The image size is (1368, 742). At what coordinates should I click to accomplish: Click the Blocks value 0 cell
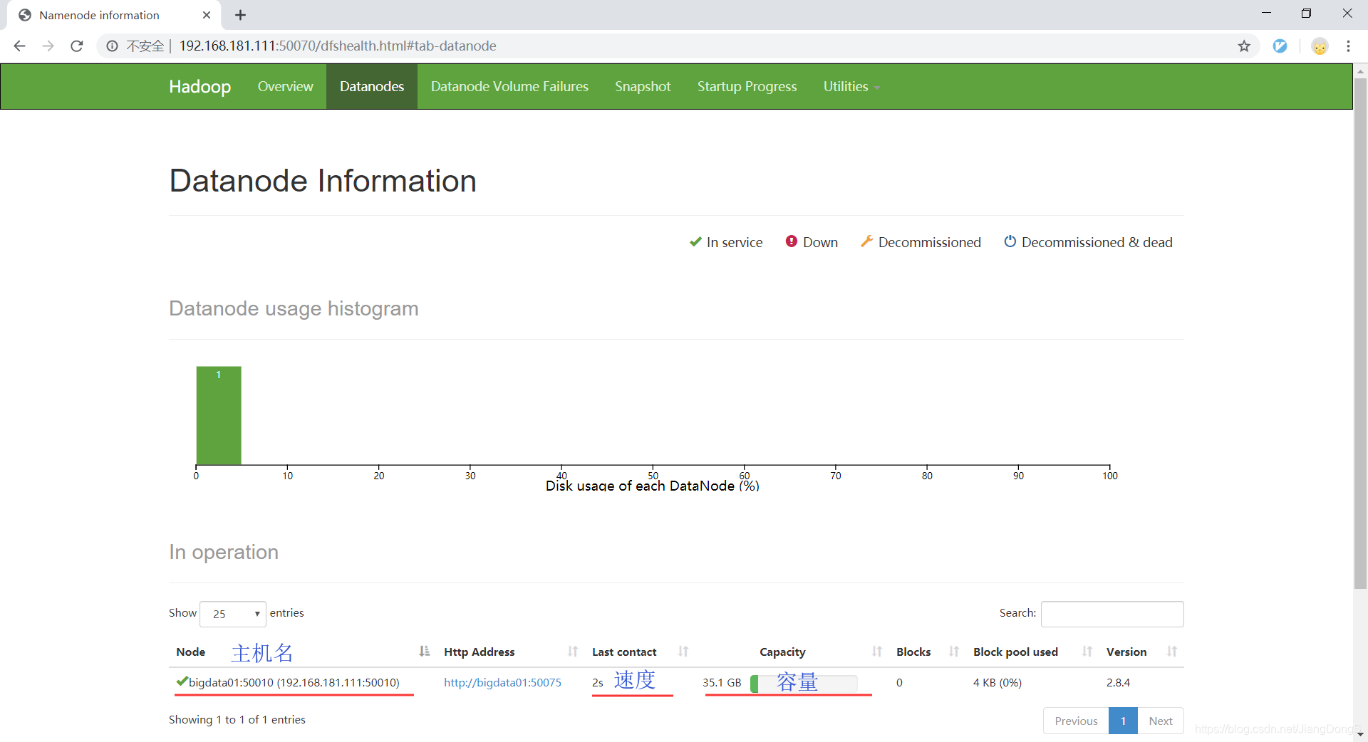click(x=899, y=682)
